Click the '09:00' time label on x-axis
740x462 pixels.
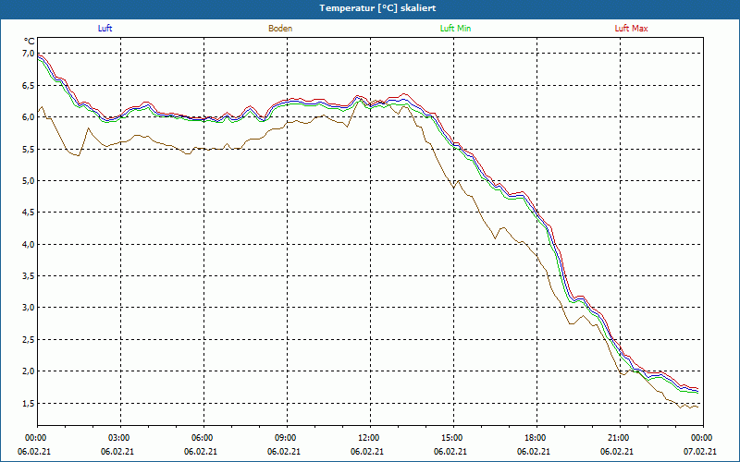284,438
